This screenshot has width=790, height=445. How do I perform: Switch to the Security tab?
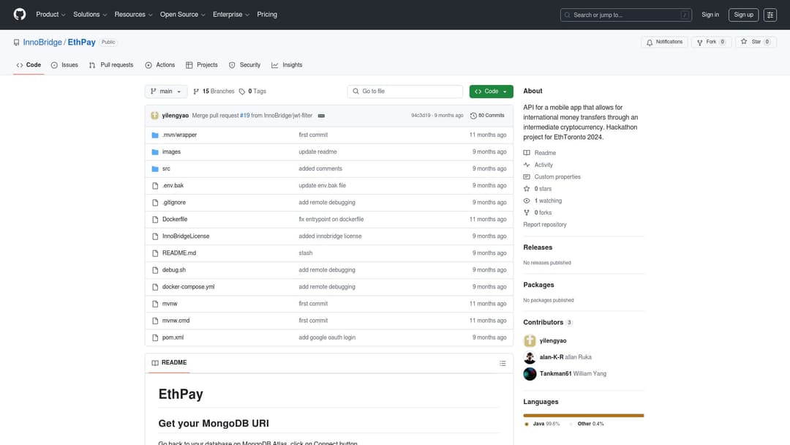click(244, 65)
